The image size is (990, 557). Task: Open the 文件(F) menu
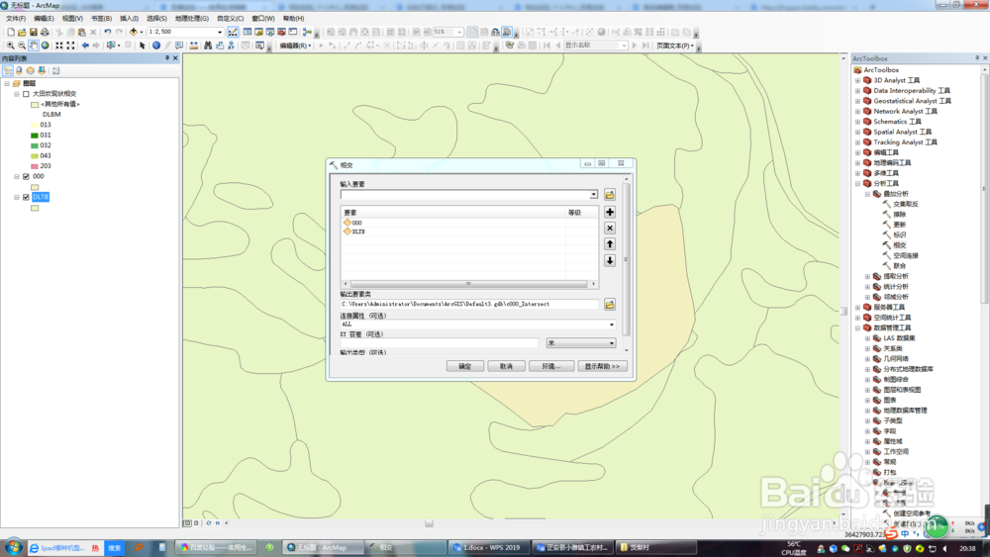pyautogui.click(x=16, y=18)
